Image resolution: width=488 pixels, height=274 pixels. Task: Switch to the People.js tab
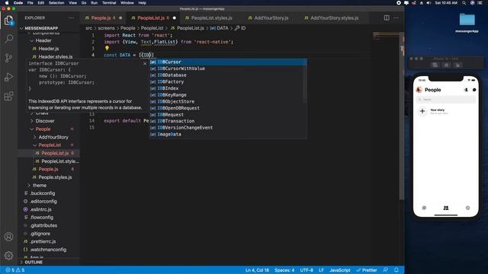pyautogui.click(x=104, y=18)
